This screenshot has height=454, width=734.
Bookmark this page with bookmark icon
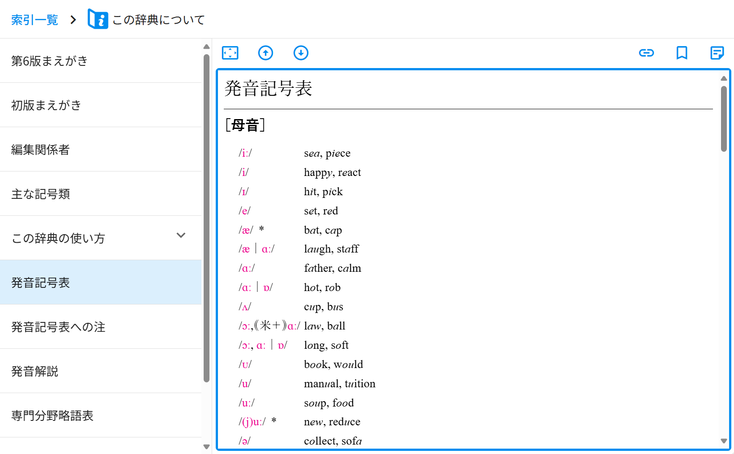(682, 53)
